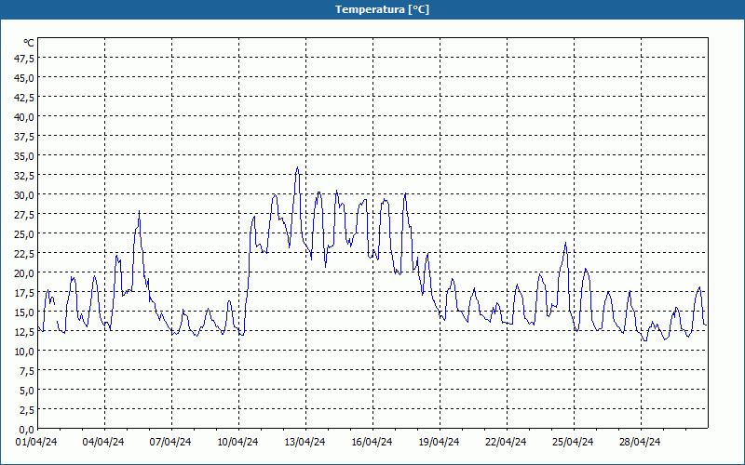This screenshot has width=745, height=465.
Task: Select the 0,0 y-axis label
Action: (x=26, y=430)
